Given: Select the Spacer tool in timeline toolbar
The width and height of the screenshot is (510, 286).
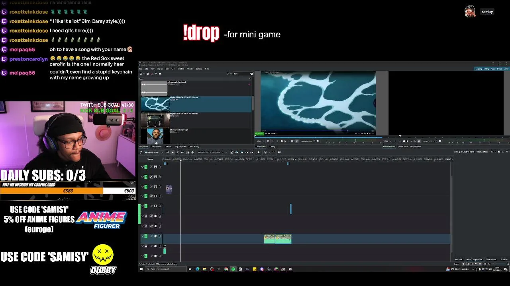Looking at the screenshot, I should click(182, 152).
